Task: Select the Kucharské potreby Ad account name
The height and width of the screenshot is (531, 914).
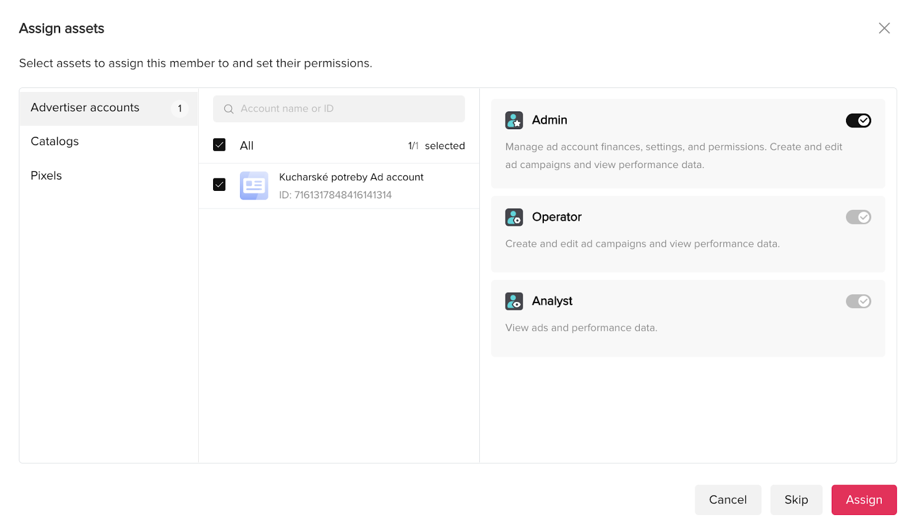Action: click(x=351, y=177)
